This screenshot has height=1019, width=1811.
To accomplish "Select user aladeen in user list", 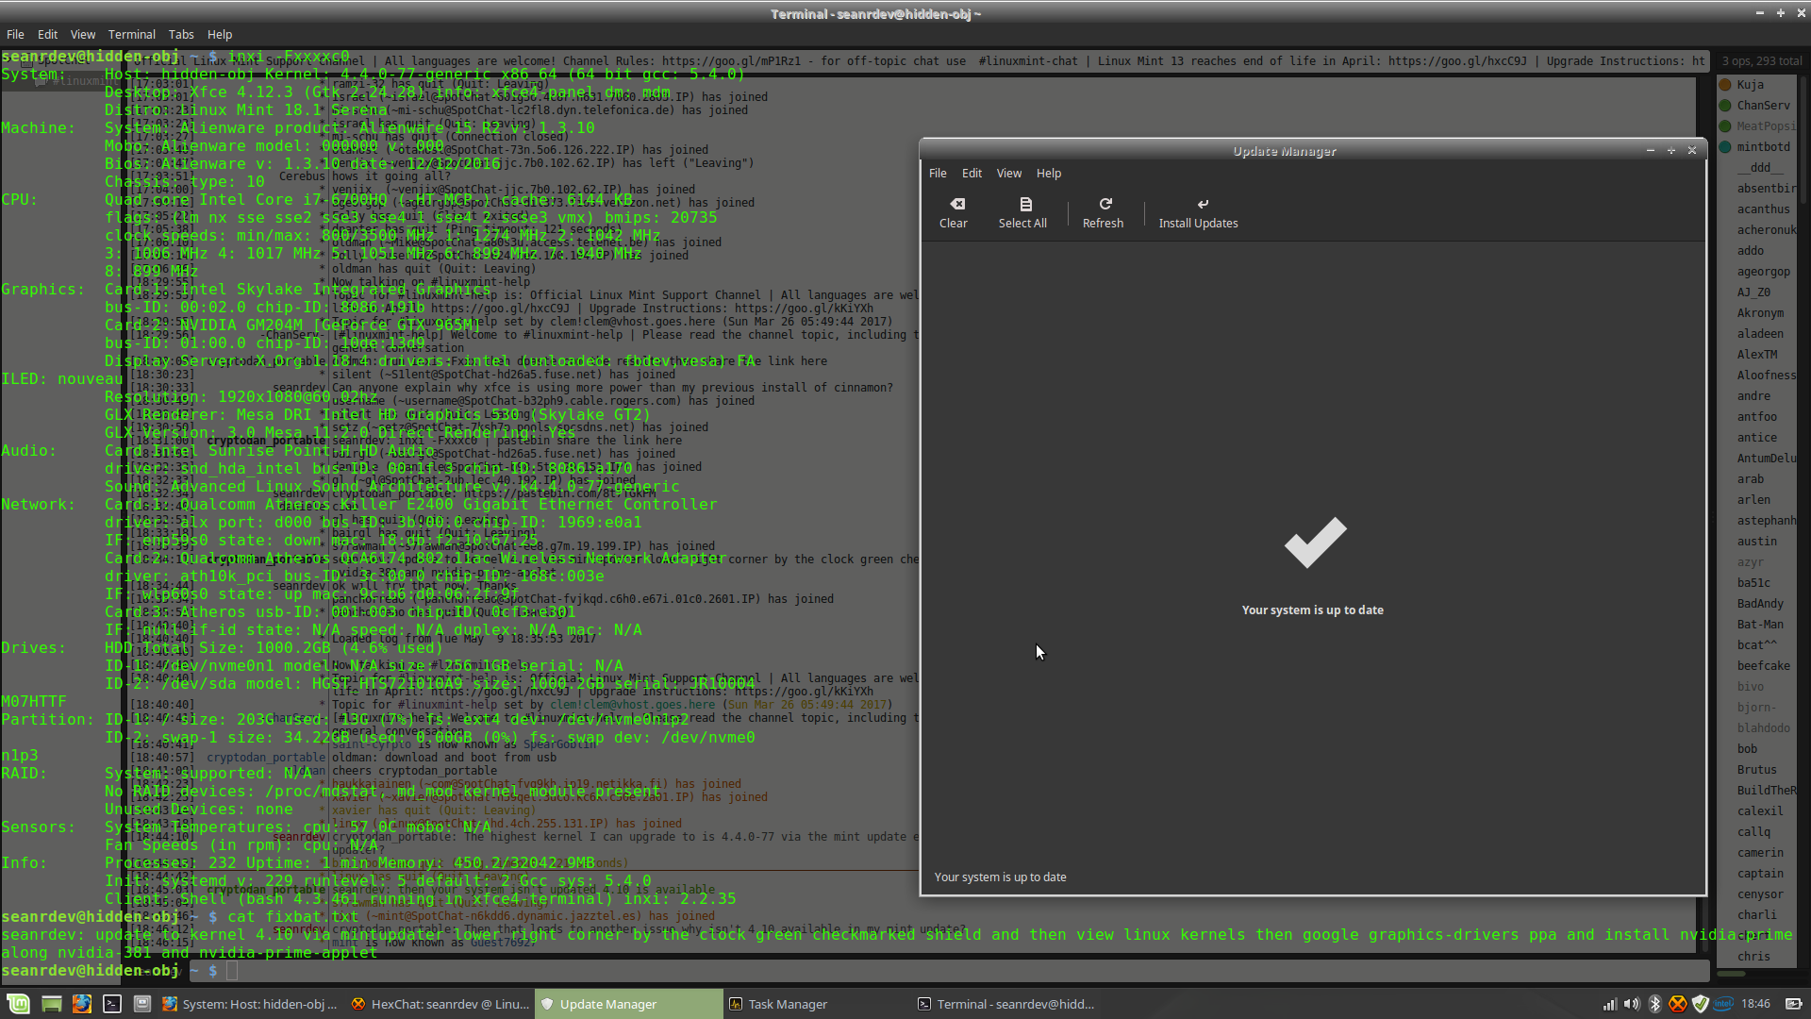I will coord(1757,334).
